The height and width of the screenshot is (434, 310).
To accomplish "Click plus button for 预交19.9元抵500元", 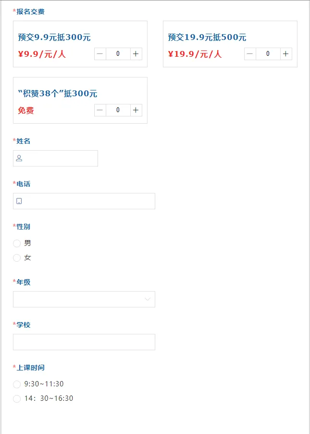I will click(x=286, y=54).
